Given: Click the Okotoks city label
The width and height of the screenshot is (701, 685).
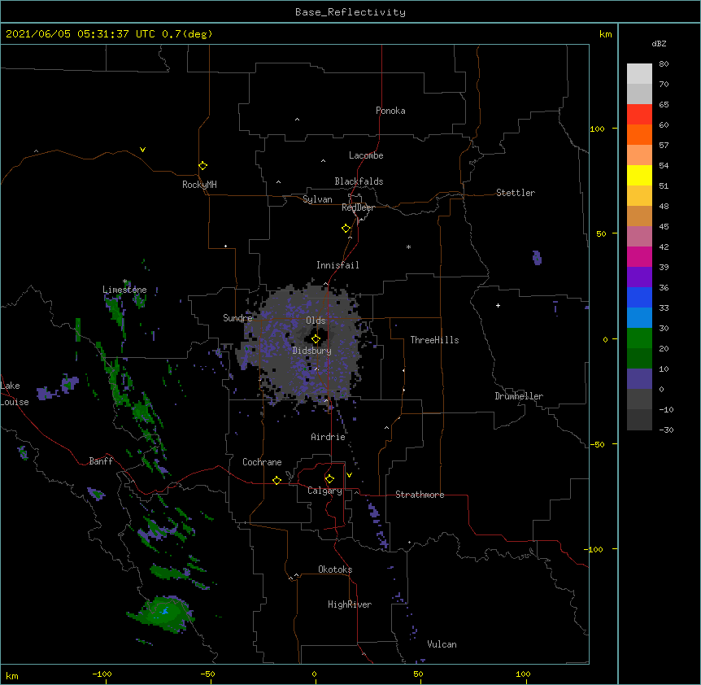Looking at the screenshot, I should pyautogui.click(x=335, y=569).
